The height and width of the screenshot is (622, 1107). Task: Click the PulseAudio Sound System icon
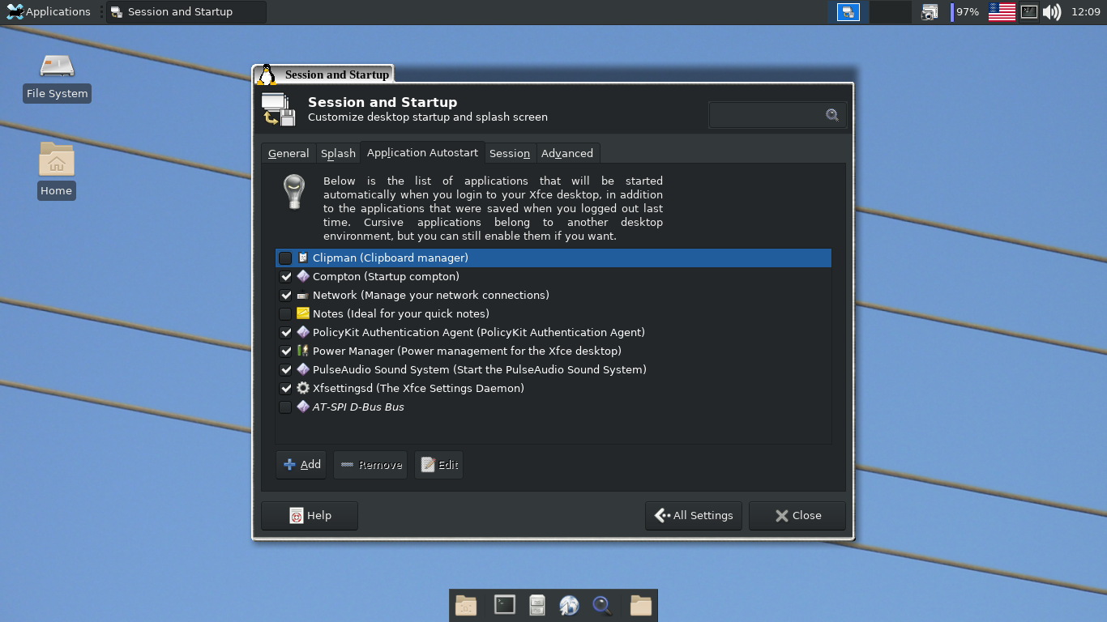(303, 369)
